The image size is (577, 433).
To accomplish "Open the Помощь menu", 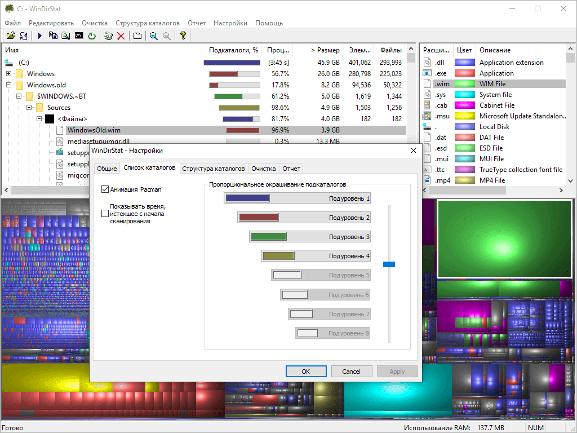I will (x=269, y=23).
